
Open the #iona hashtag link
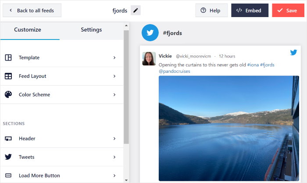click(x=253, y=65)
